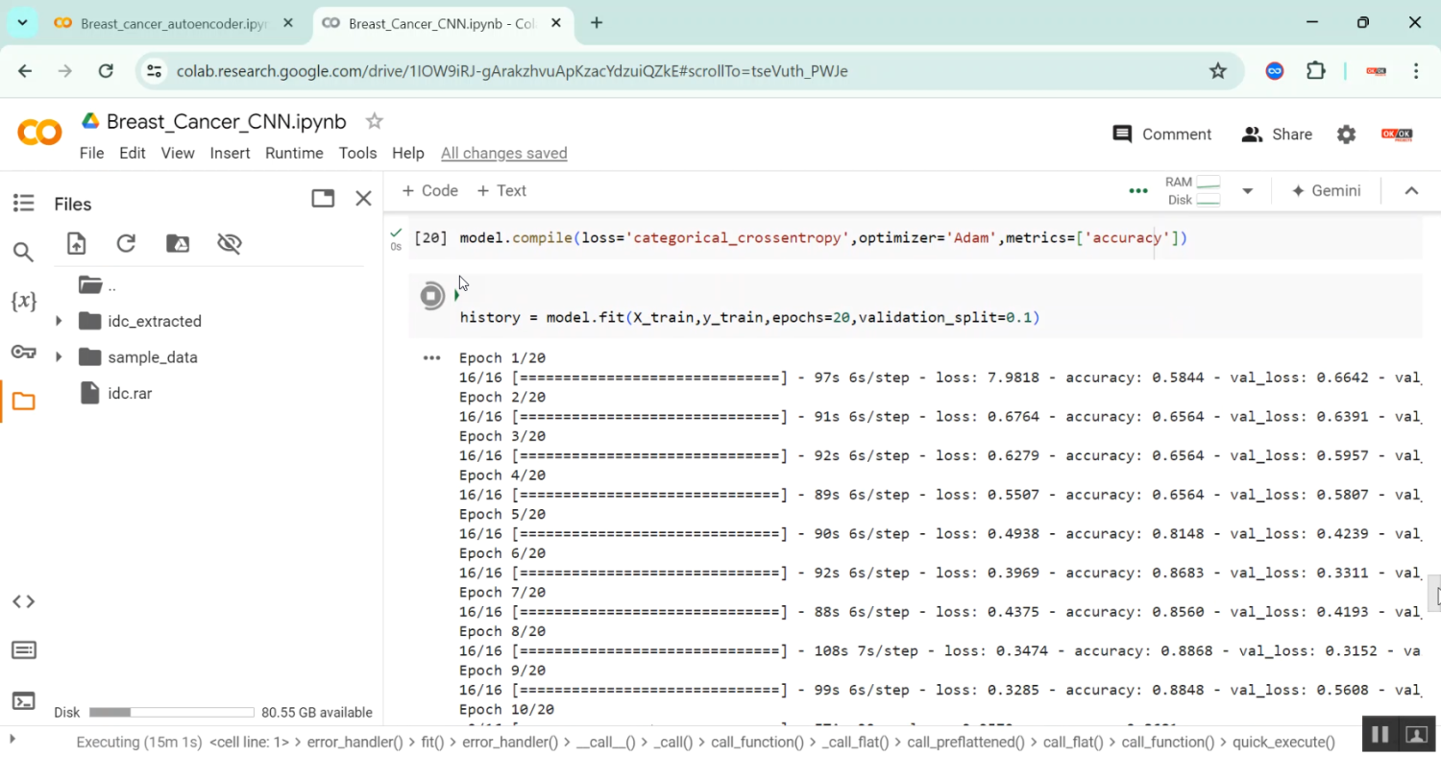Refresh the Files listing
The image size is (1441, 757).
pyautogui.click(x=126, y=244)
